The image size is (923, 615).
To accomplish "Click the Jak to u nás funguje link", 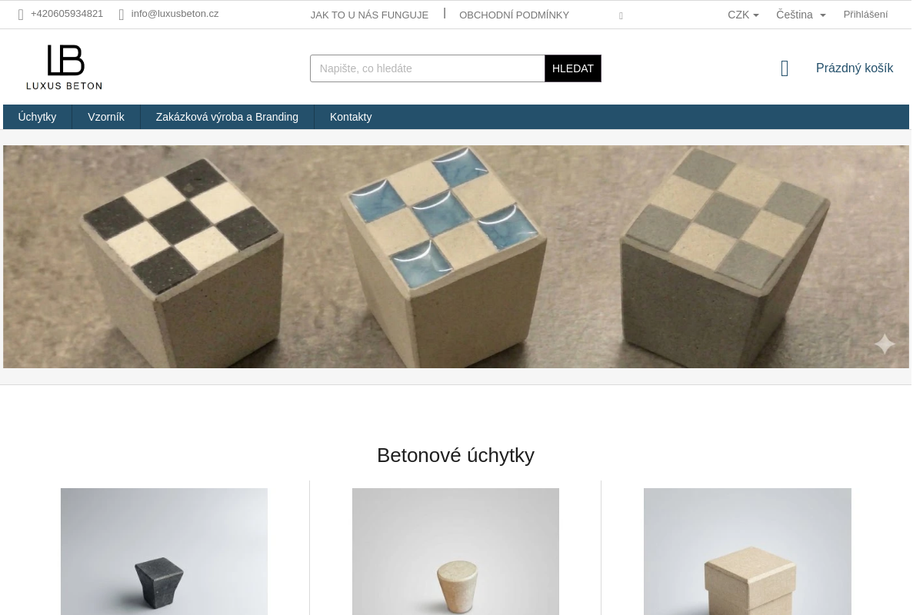I will click(369, 15).
